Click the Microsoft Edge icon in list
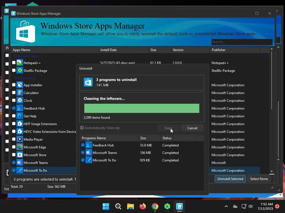285x213 pixels. click(20, 147)
